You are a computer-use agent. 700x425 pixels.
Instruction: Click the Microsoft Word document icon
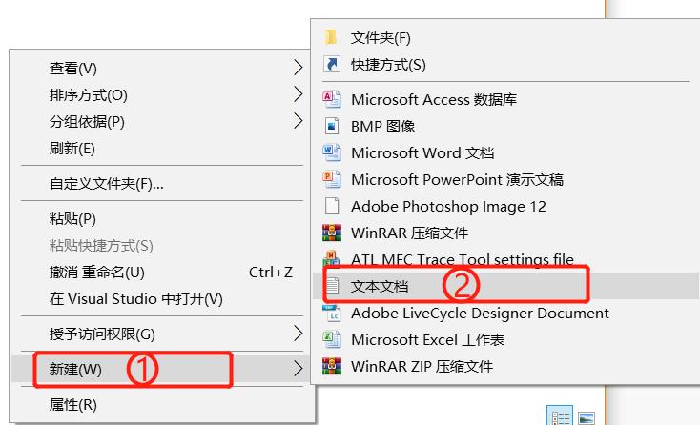(332, 152)
